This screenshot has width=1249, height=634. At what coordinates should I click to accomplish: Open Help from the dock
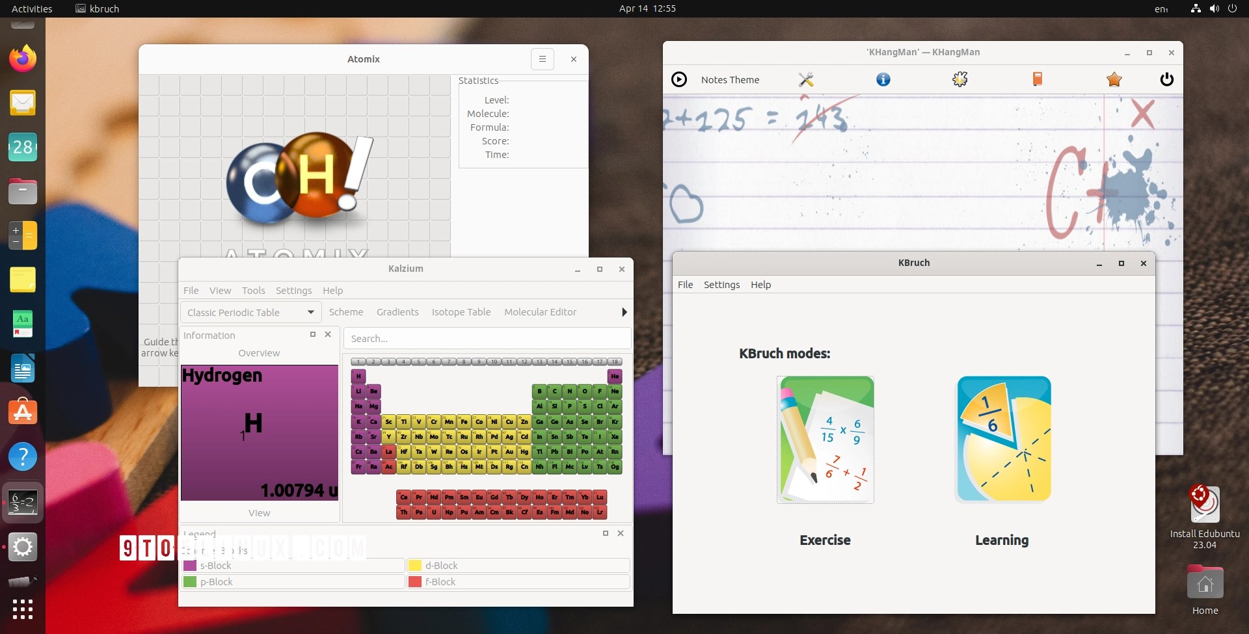tap(23, 456)
